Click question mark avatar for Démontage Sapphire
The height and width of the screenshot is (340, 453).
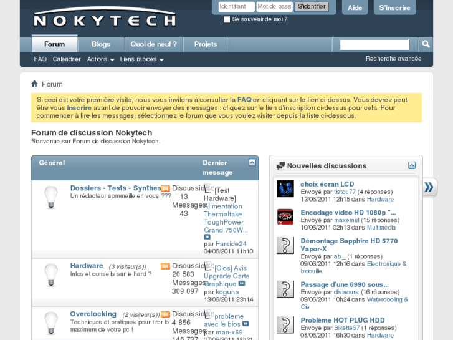click(x=285, y=245)
